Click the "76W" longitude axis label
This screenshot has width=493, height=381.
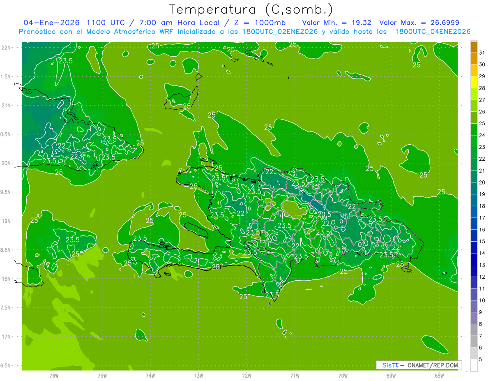pyautogui.click(x=54, y=376)
